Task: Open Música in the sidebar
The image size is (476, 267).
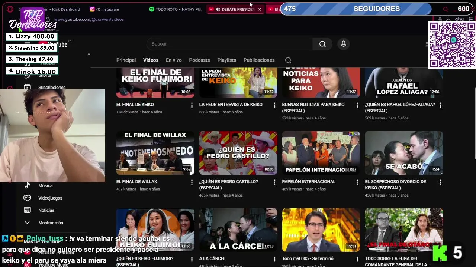Action: tap(45, 185)
